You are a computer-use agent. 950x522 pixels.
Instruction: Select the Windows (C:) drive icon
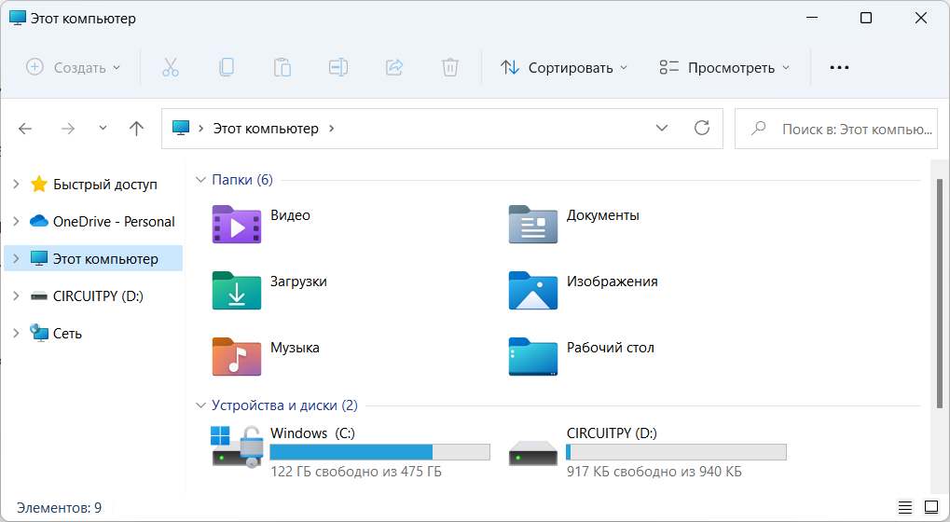pyautogui.click(x=237, y=446)
